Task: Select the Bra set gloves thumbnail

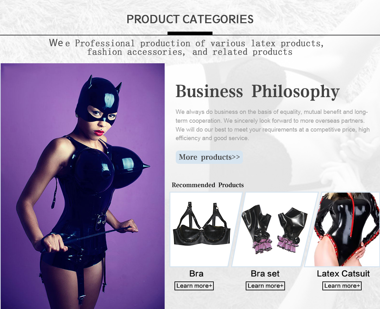Action: pos(275,229)
